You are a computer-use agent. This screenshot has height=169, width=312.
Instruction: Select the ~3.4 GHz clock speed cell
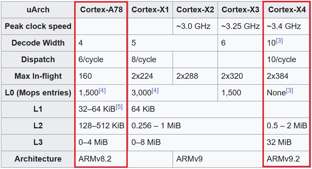(287, 26)
